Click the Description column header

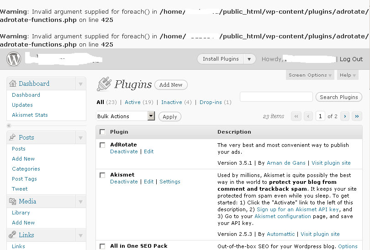[234, 132]
